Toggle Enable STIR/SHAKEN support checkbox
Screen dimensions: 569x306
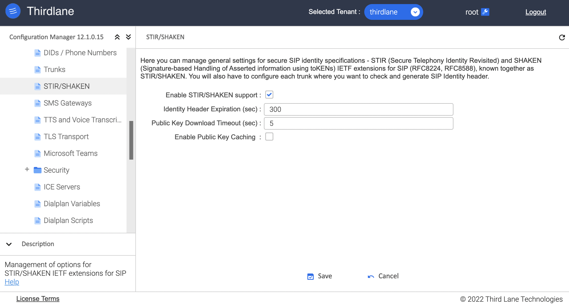click(x=269, y=94)
